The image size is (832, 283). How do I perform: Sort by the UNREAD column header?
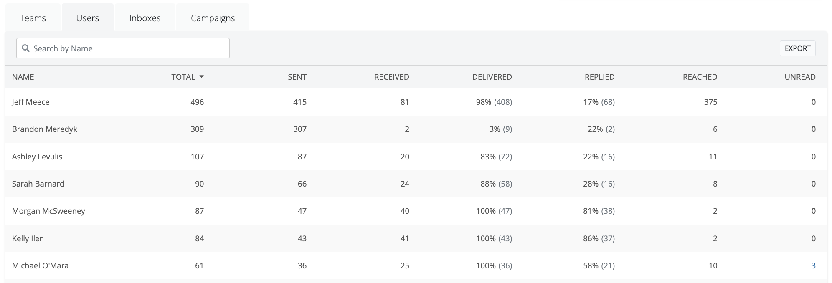pyautogui.click(x=800, y=77)
